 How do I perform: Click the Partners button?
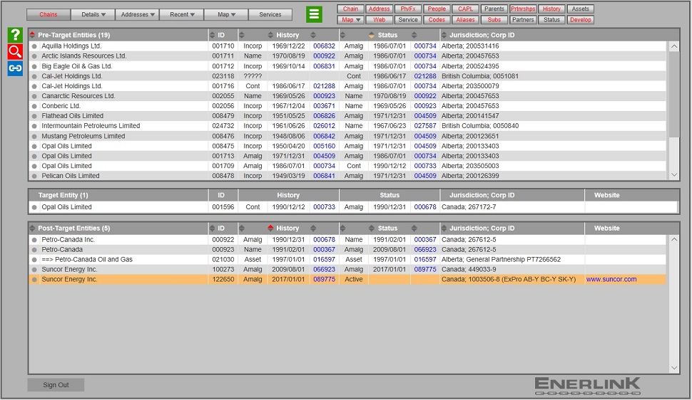[523, 20]
